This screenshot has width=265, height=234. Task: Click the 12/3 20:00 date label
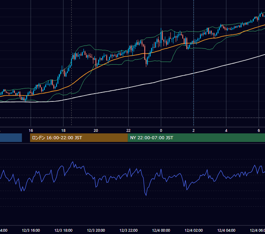(96, 230)
